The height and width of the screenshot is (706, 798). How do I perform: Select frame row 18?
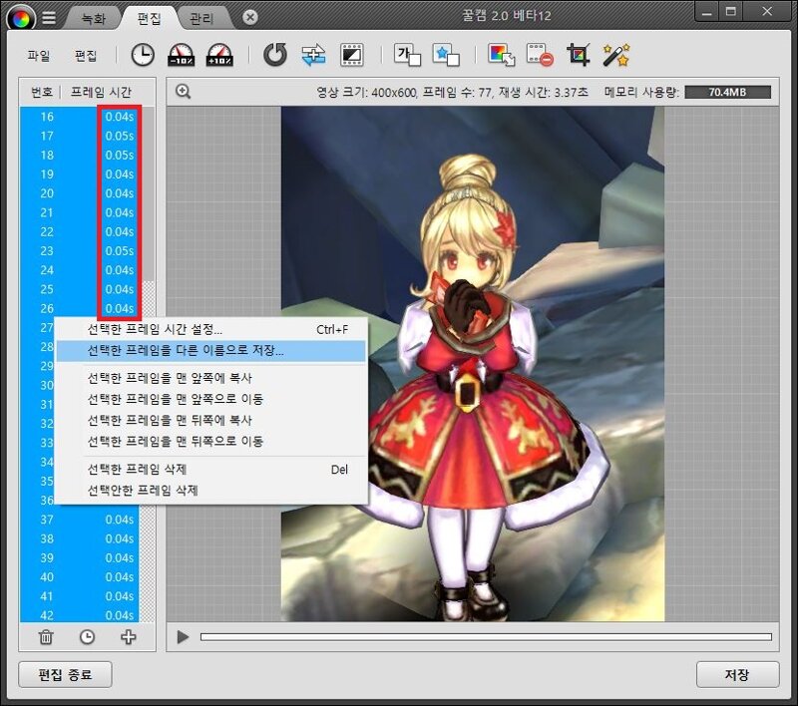click(x=80, y=156)
